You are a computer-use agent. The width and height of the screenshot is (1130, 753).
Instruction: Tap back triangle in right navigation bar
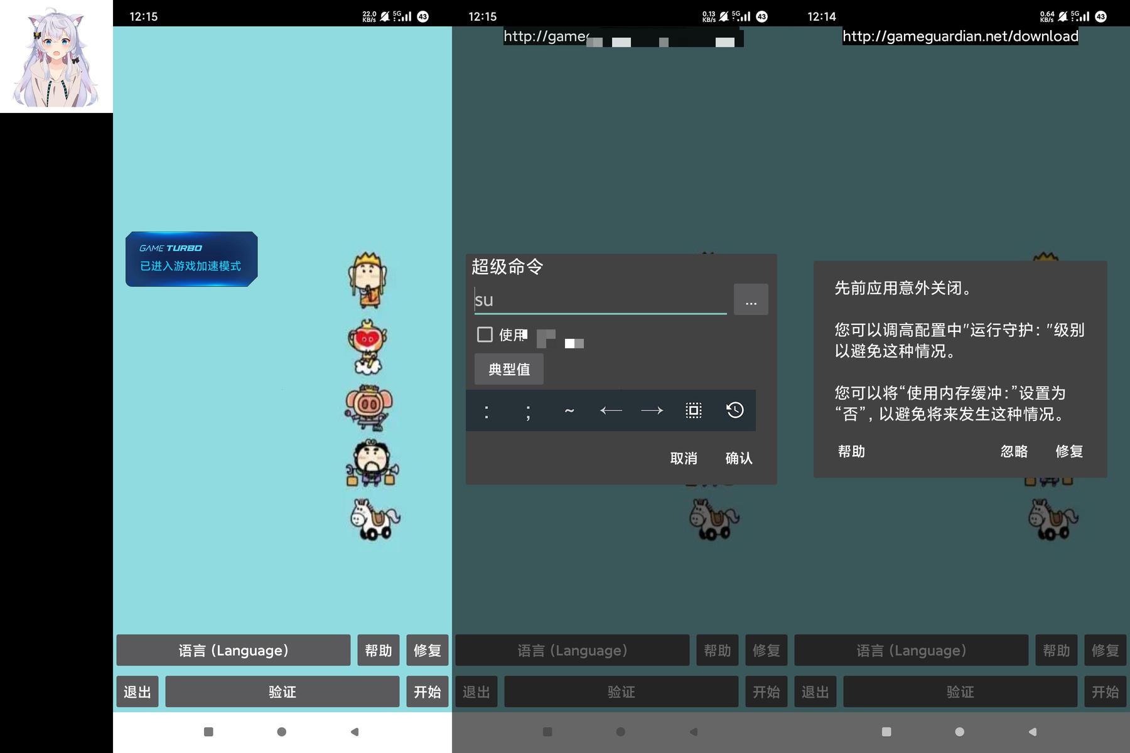(x=1033, y=732)
